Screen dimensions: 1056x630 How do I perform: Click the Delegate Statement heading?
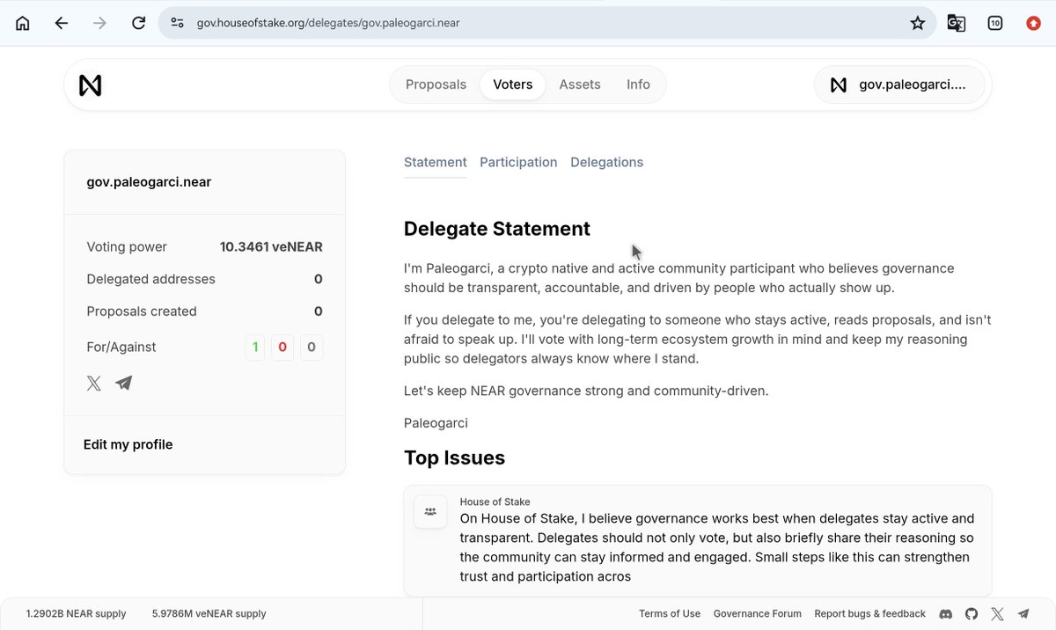(497, 229)
